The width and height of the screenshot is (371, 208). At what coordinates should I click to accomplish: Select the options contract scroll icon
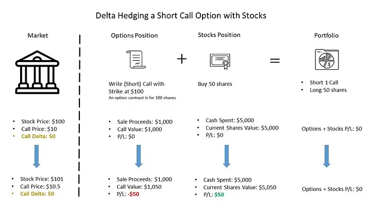(136, 60)
